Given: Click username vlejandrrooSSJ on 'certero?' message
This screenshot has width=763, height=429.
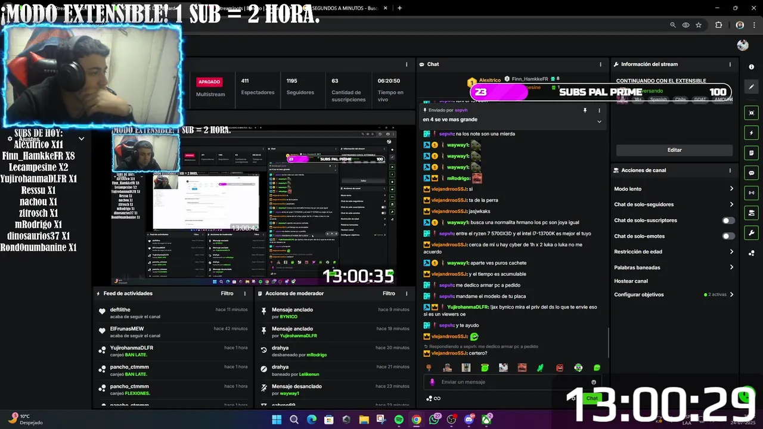Looking at the screenshot, I should (x=448, y=353).
